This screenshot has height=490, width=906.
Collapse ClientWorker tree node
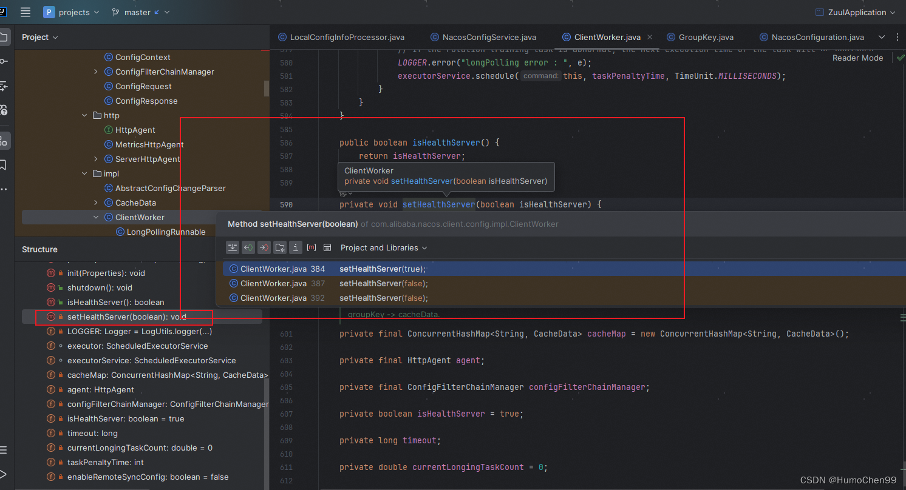click(x=96, y=217)
